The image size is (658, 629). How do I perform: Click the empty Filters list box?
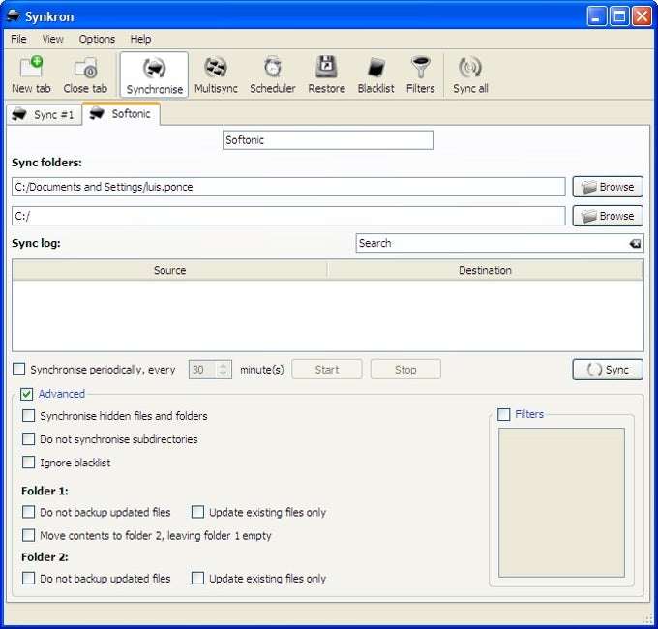coord(561,502)
